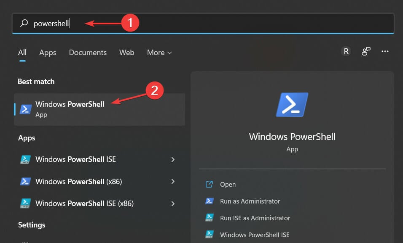
Task: Click Open in the preview pane
Action: pyautogui.click(x=228, y=184)
